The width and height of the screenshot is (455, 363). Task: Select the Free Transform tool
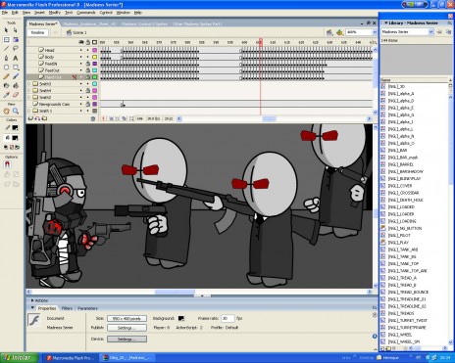(6, 39)
